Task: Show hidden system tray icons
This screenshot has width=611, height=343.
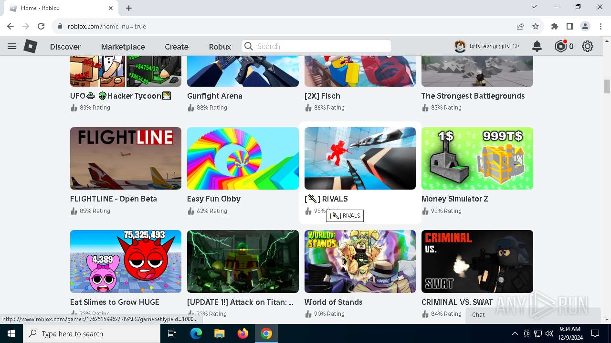Action: point(515,333)
